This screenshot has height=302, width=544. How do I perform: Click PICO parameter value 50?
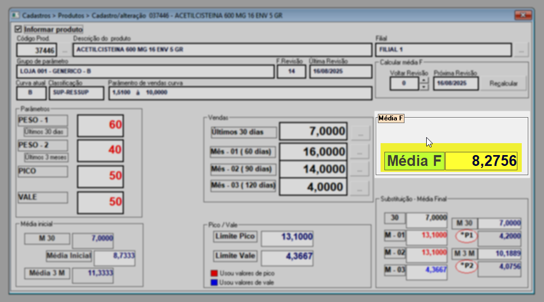(x=100, y=176)
